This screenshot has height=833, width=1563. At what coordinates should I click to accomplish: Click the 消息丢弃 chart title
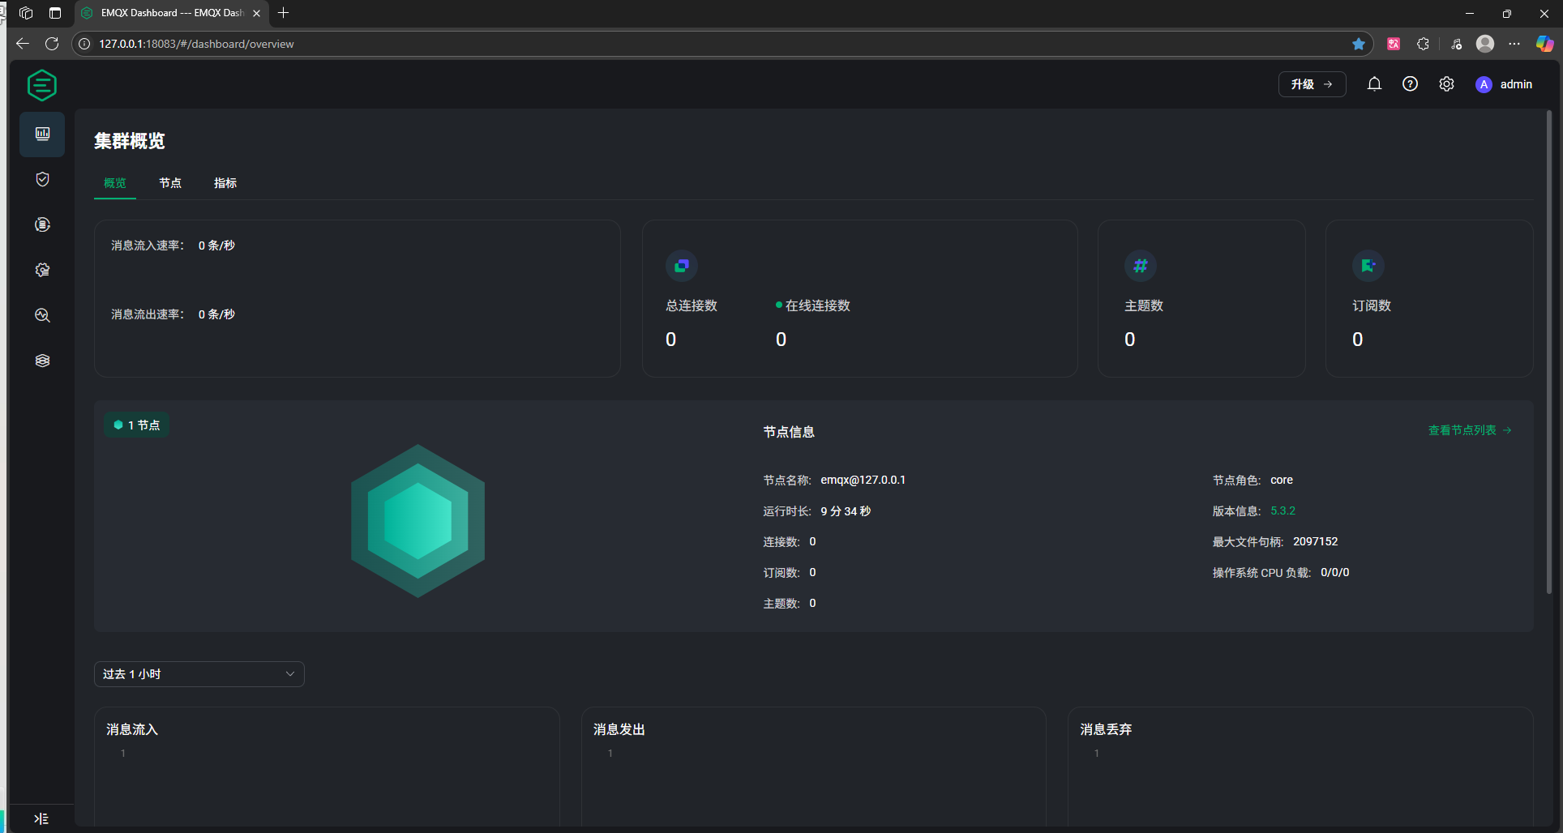click(1106, 729)
